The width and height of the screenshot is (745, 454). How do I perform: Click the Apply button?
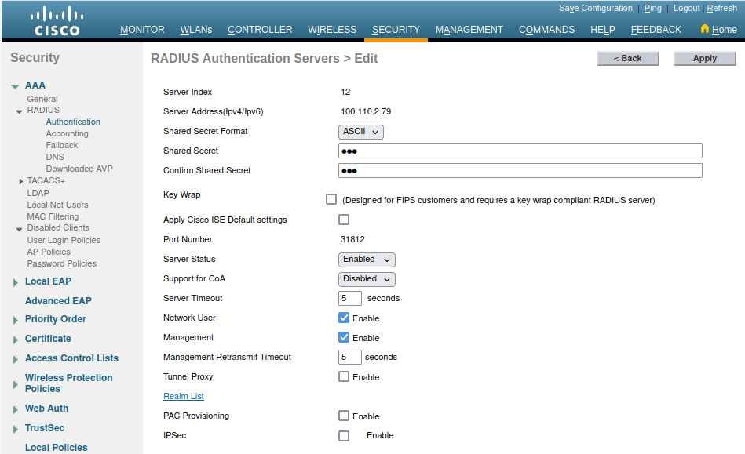[704, 58]
